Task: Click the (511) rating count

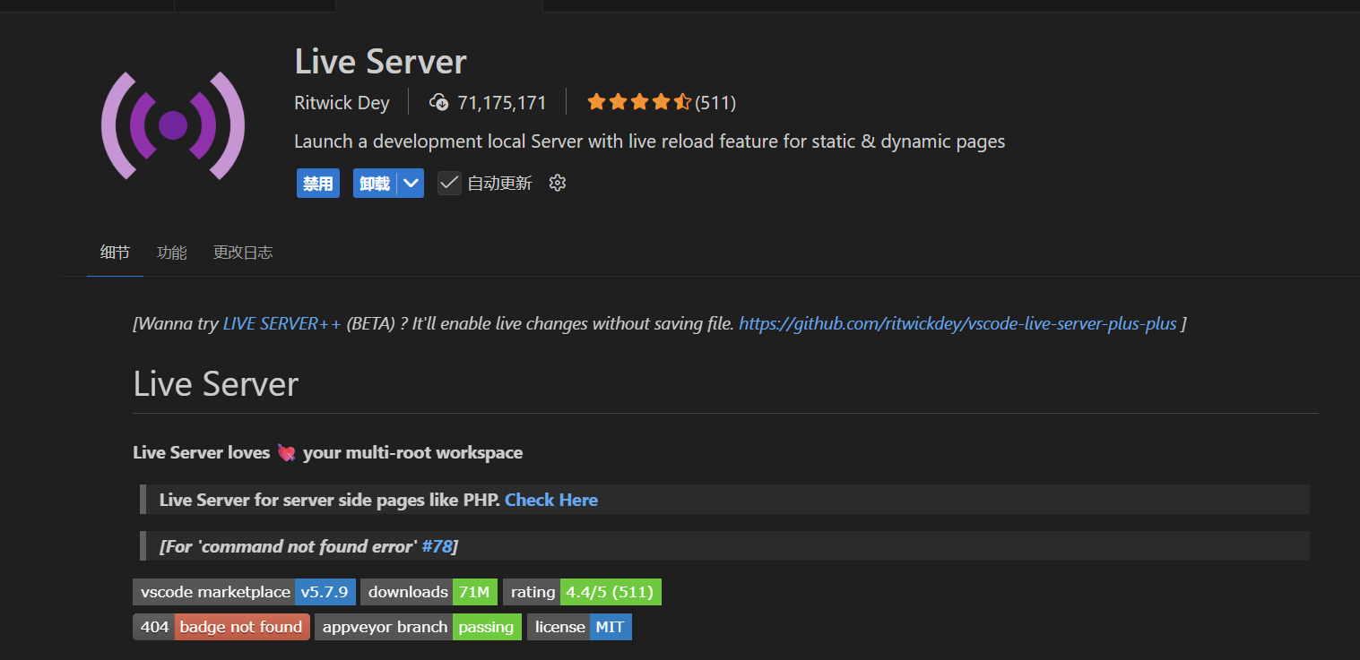Action: (x=715, y=103)
